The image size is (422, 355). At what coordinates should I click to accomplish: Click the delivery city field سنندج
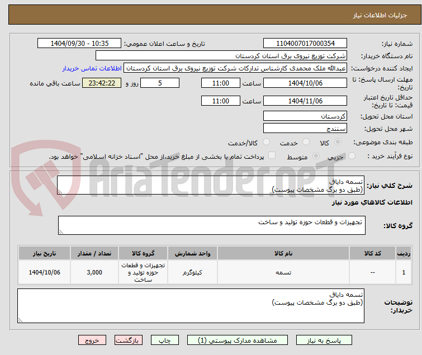tap(305, 129)
